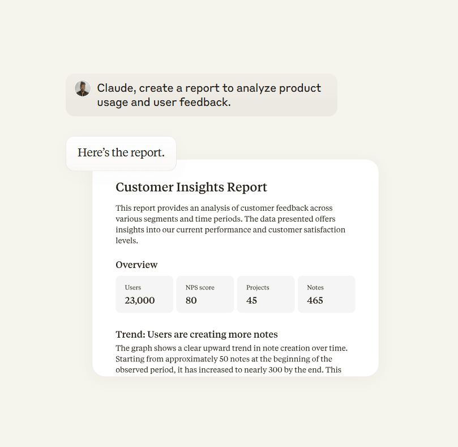Click the 23,000 users value
Image resolution: width=458 pixels, height=447 pixels.
click(140, 300)
